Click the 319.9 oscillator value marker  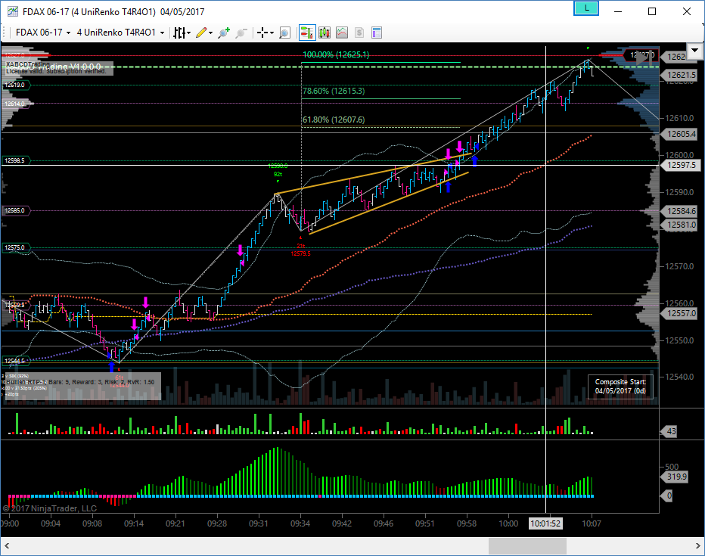click(x=674, y=477)
